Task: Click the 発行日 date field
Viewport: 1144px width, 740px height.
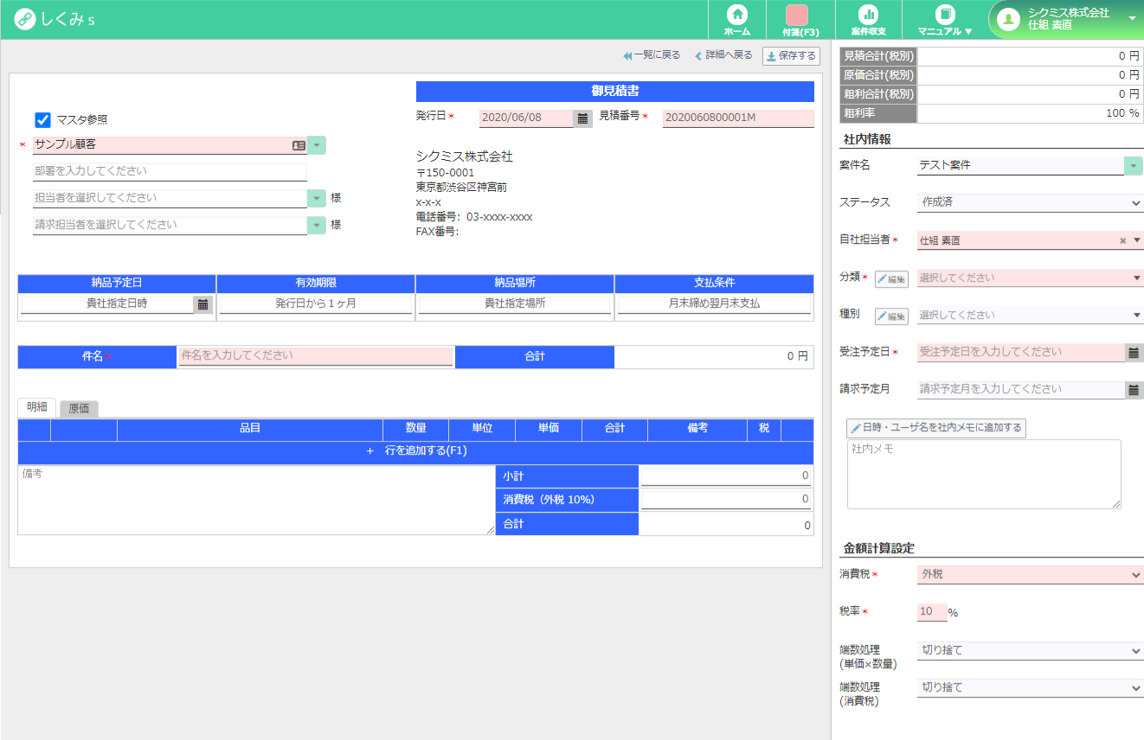Action: pos(526,118)
